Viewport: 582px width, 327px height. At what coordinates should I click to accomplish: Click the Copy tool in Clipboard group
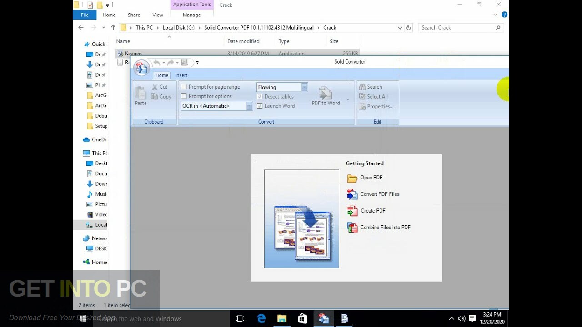(161, 97)
